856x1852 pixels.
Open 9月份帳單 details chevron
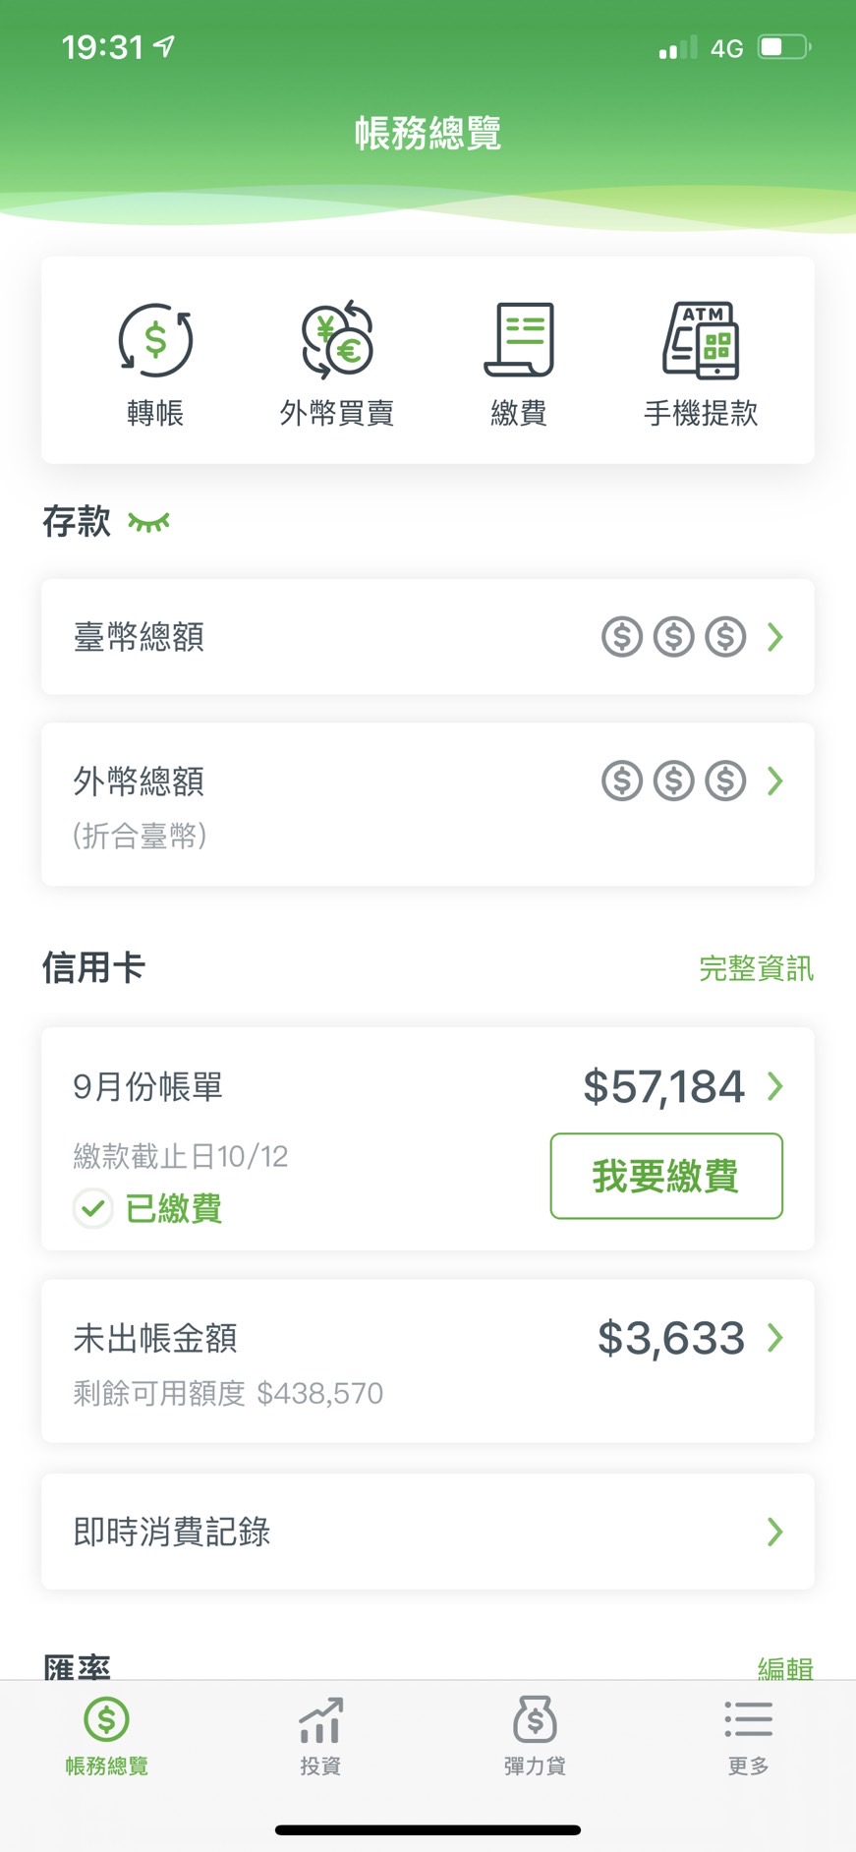pos(775,1086)
